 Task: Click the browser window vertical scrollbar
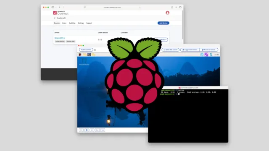tap(182, 25)
